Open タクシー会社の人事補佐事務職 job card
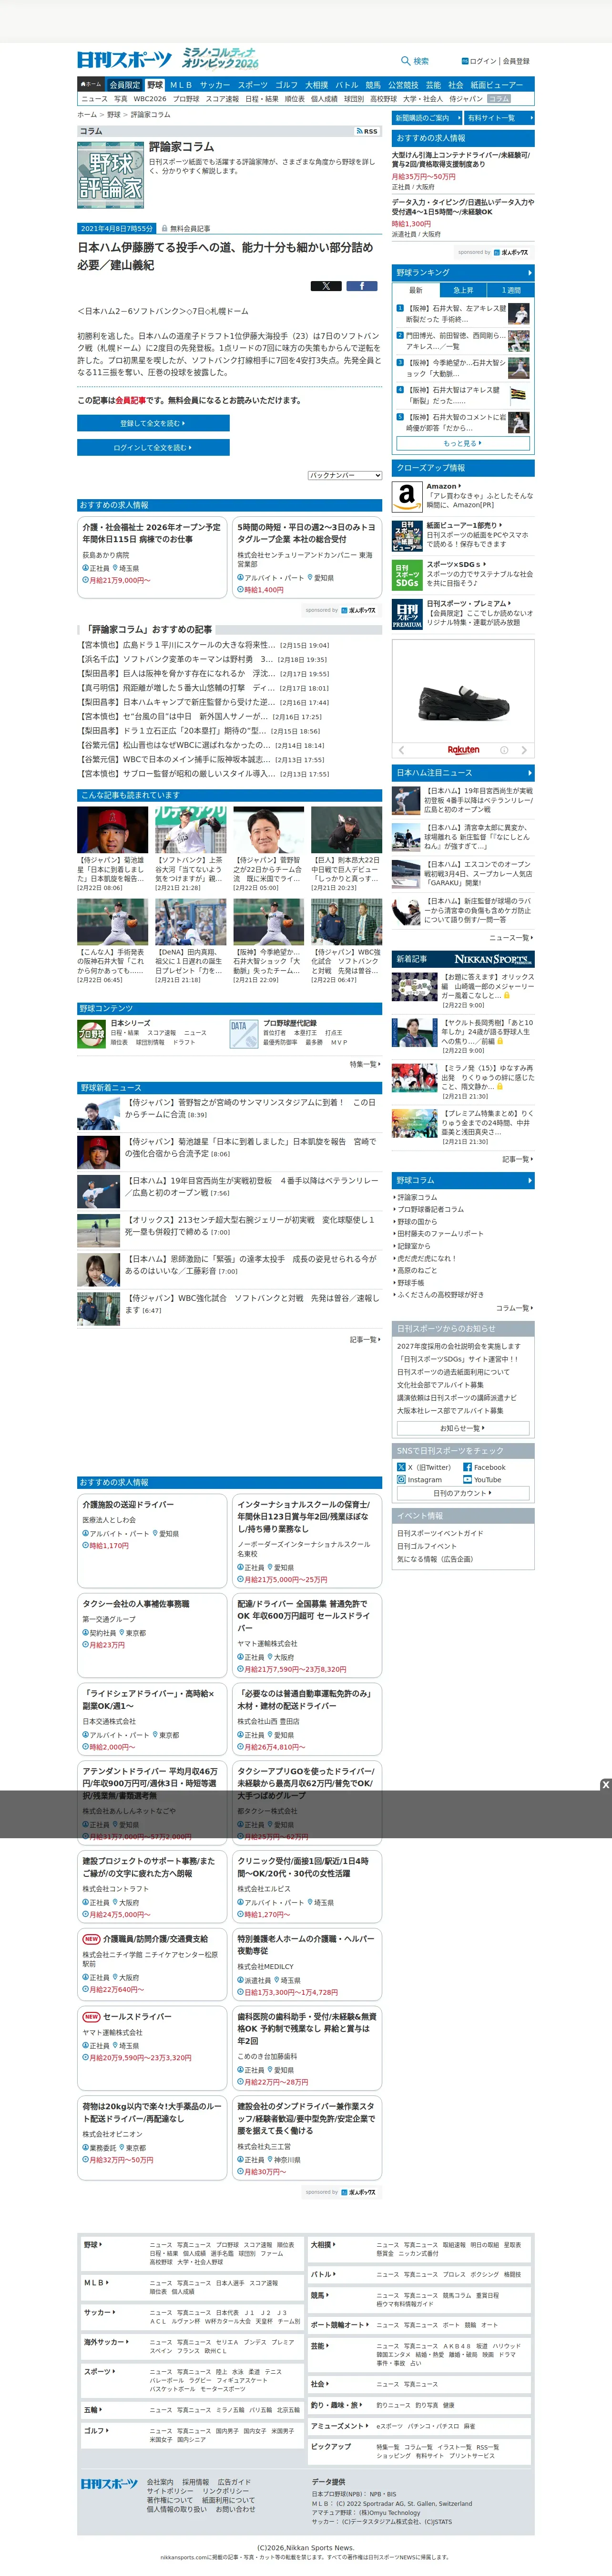This screenshot has width=612, height=2576. [152, 1636]
